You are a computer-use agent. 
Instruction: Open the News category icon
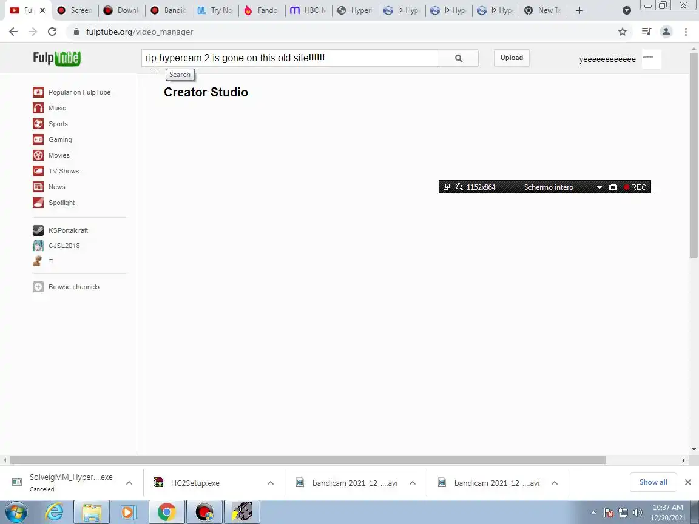[38, 187]
